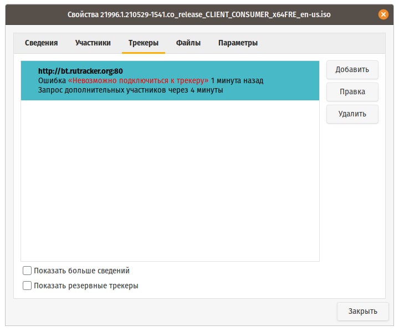Click the Правка button to edit tracker

point(352,91)
